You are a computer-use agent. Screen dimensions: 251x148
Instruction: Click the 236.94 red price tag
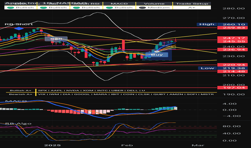pyautogui.click(x=232, y=50)
